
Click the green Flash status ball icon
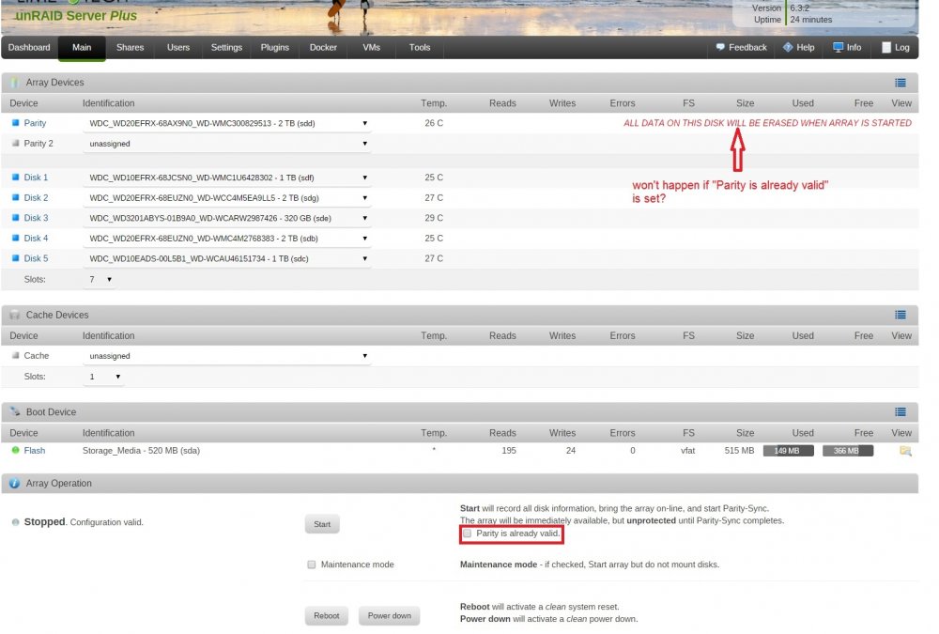(x=16, y=450)
